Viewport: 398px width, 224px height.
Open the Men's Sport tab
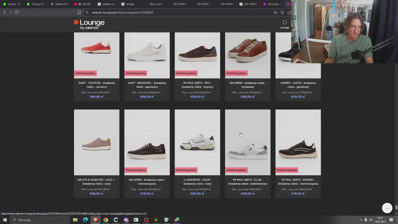click(x=154, y=4)
